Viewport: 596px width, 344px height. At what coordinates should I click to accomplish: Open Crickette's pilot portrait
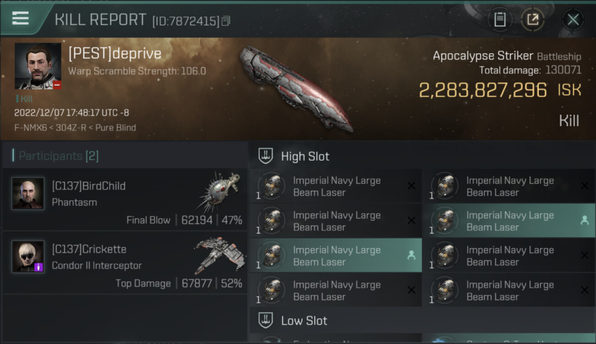pos(28,256)
